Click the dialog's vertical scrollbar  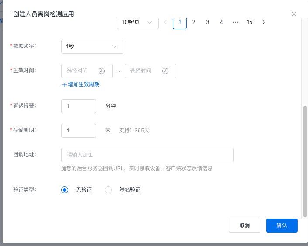tap(305, 161)
